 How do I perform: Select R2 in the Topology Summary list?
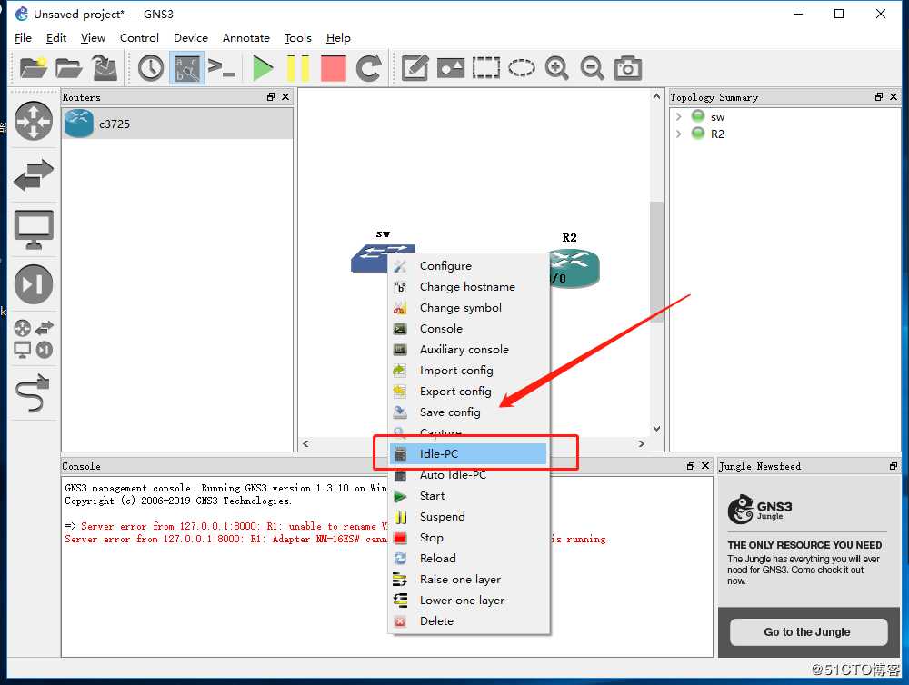(717, 134)
